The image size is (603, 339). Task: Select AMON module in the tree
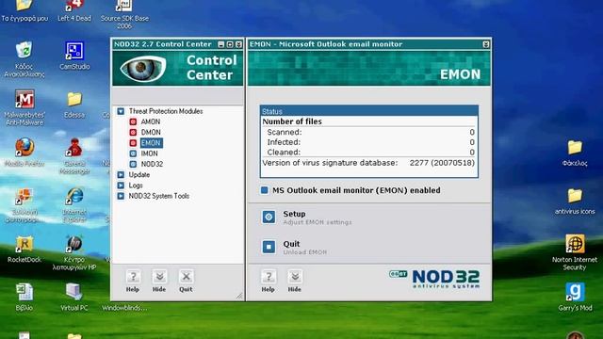pyautogui.click(x=151, y=121)
